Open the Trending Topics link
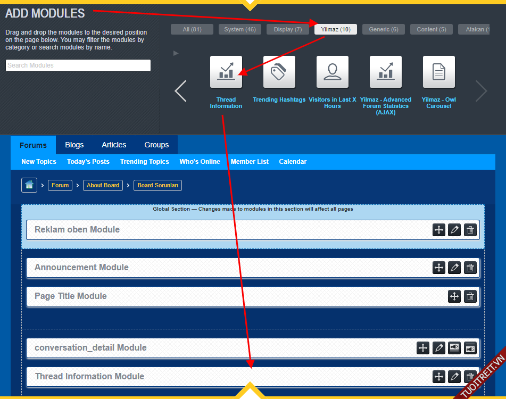506x399 pixels. pyautogui.click(x=144, y=162)
